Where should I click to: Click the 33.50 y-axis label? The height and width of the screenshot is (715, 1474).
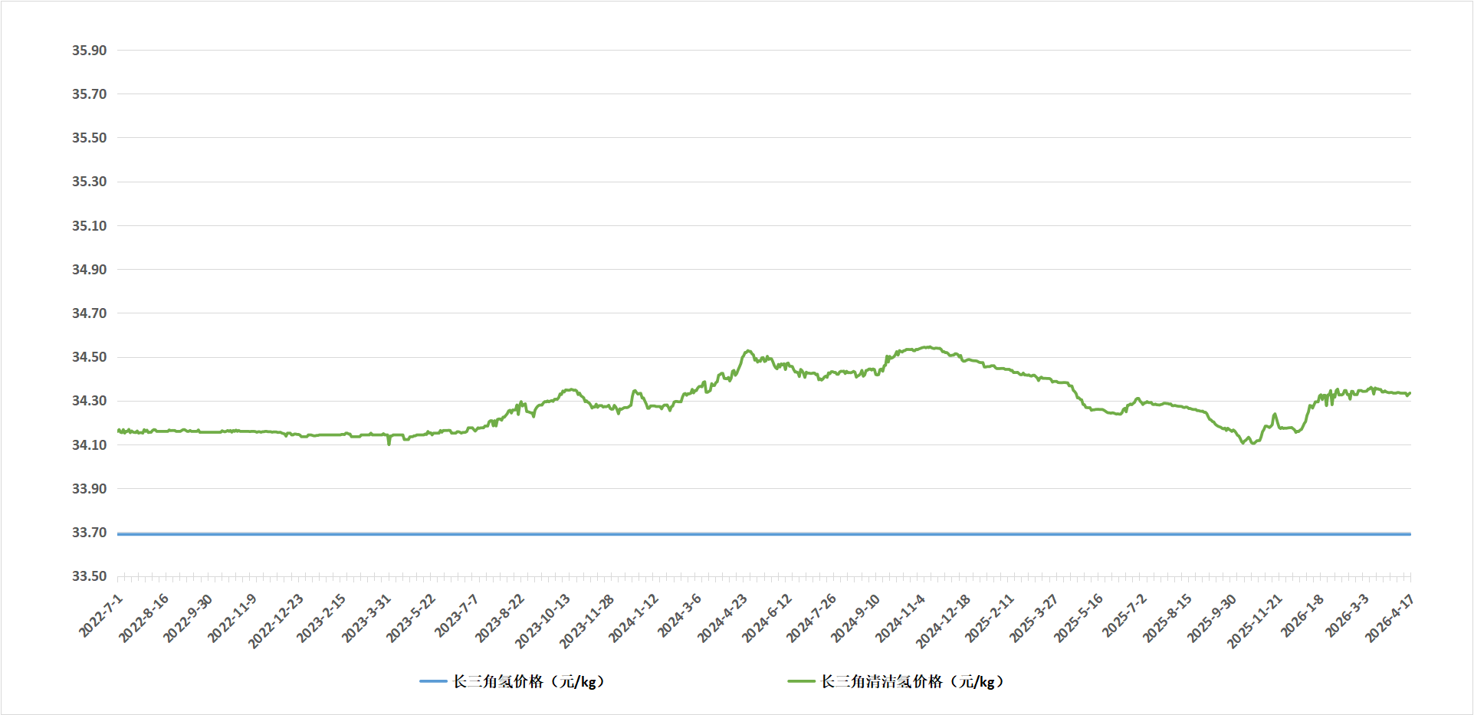[89, 576]
